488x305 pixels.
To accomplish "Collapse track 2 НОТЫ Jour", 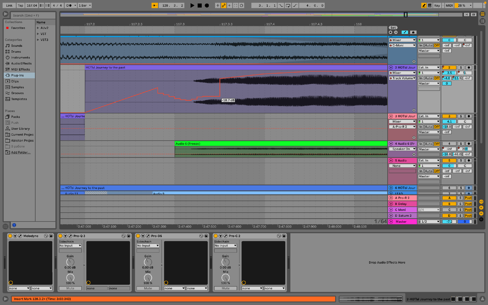I will pos(391,68).
